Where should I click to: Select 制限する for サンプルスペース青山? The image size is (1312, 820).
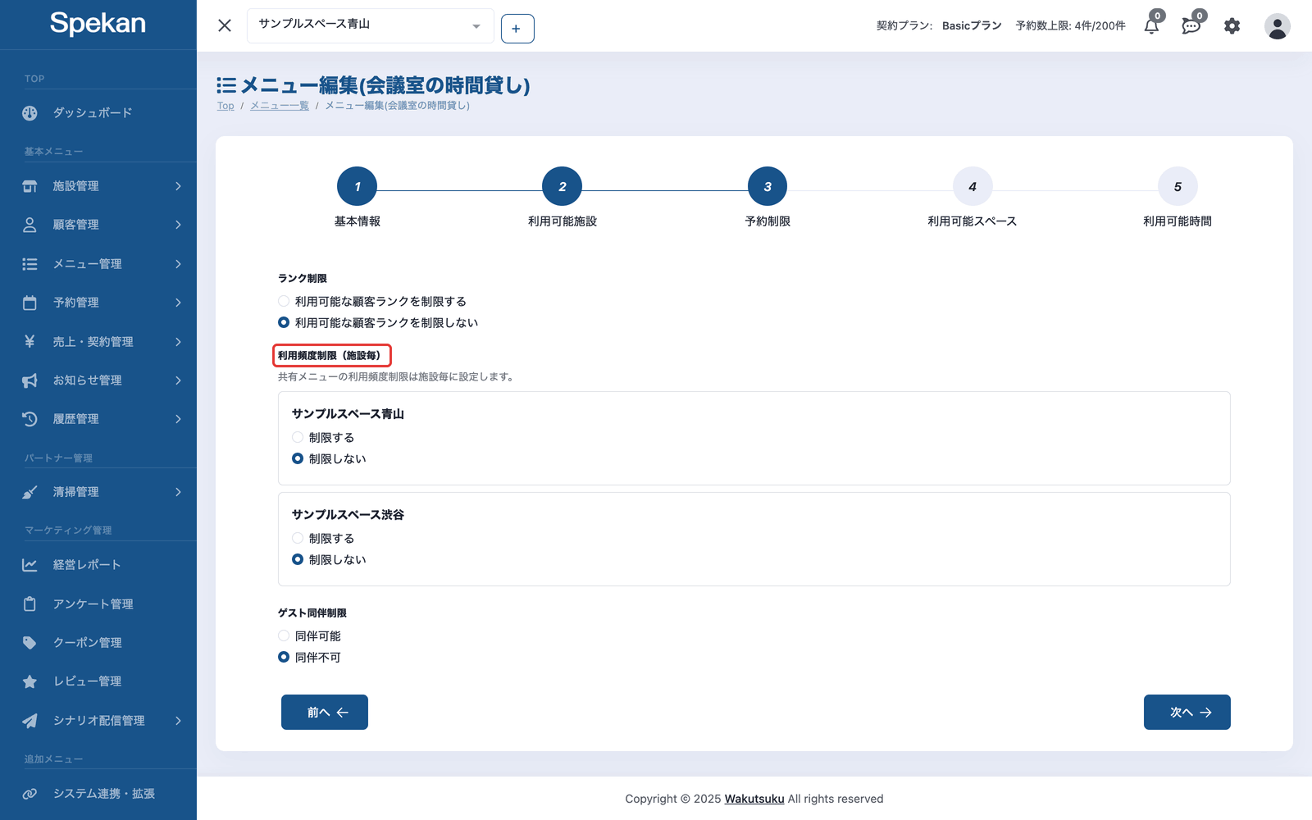click(298, 437)
